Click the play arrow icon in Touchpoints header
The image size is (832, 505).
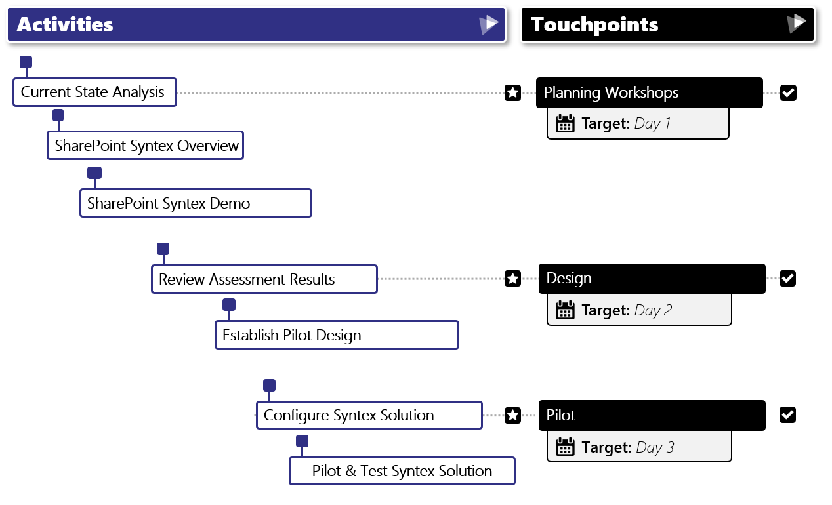[796, 24]
